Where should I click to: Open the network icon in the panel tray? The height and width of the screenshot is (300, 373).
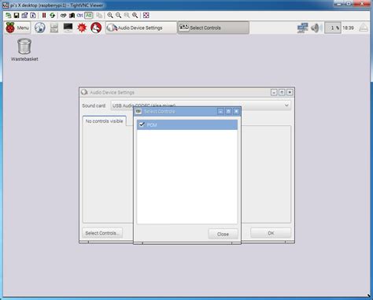coord(302,28)
